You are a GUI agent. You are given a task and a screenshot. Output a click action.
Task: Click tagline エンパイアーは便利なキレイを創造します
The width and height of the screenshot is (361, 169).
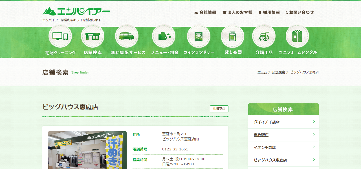coord(72,20)
